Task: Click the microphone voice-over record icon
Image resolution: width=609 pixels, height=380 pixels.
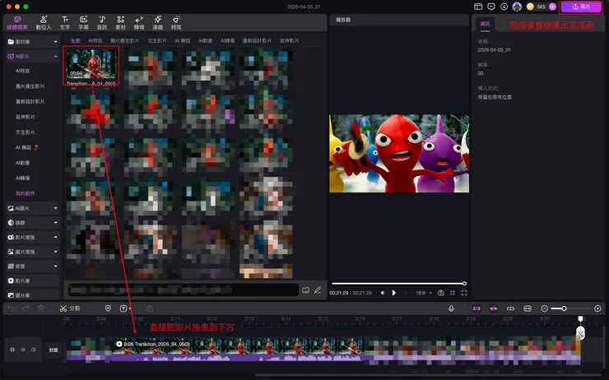Action: (x=451, y=308)
